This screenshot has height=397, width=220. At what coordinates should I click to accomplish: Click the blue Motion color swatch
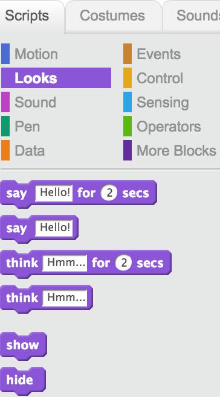point(5,54)
